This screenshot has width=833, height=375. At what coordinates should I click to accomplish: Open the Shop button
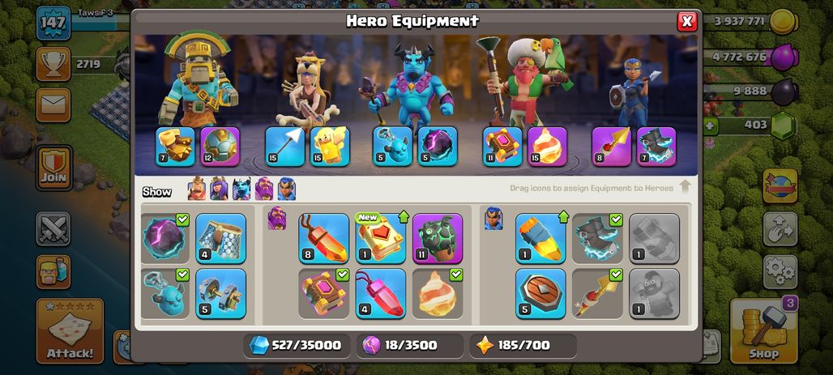(763, 331)
